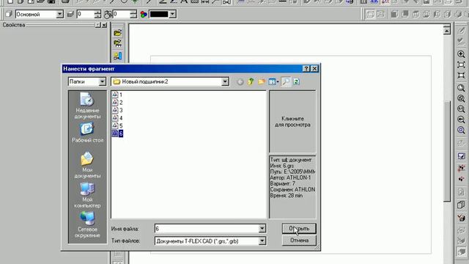Click the red cube icon in right toolbar
The height and width of the screenshot is (264, 469).
(x=461, y=218)
